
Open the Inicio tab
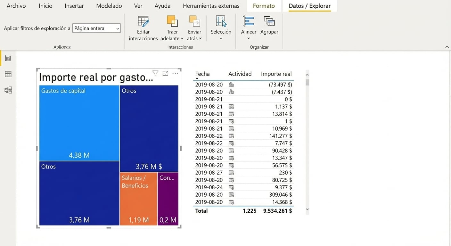tap(45, 6)
